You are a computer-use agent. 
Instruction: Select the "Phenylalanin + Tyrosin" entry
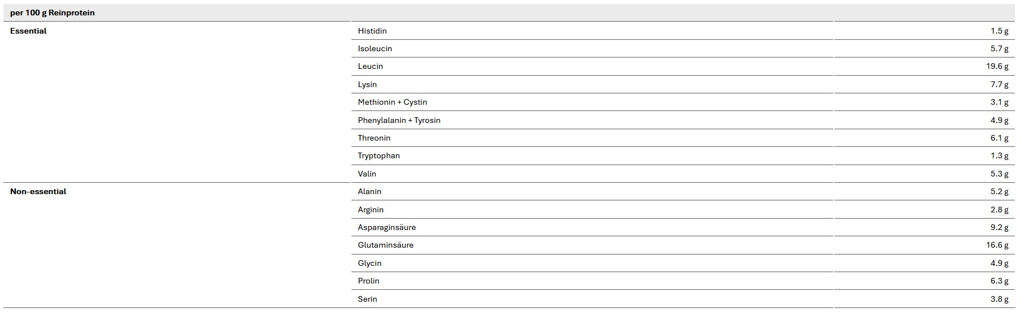click(x=399, y=120)
